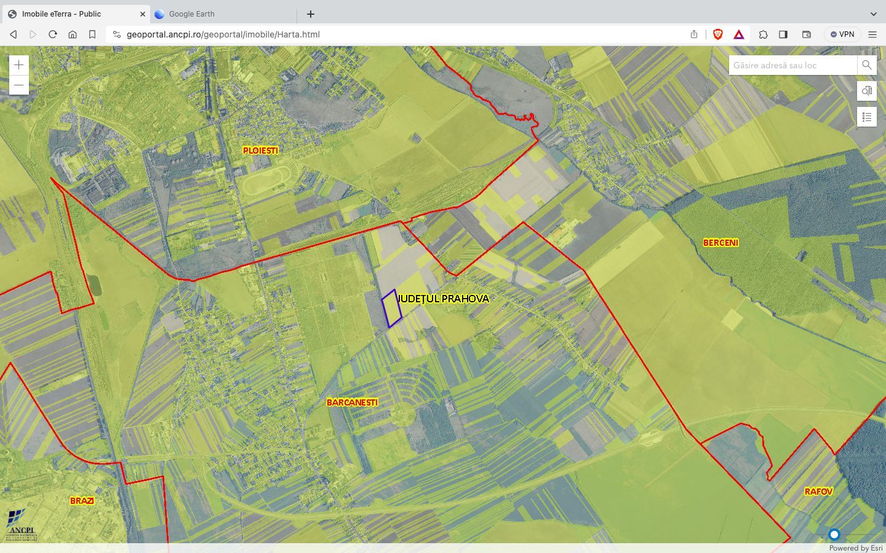
Task: Open the browser extensions puzzle icon
Action: pyautogui.click(x=763, y=34)
